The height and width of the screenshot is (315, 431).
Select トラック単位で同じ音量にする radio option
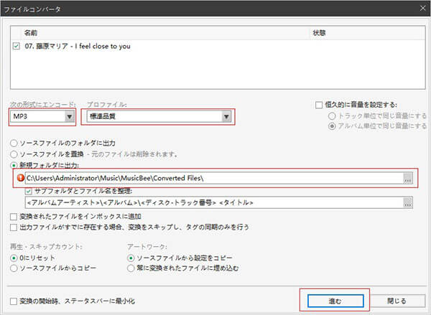pyautogui.click(x=332, y=116)
